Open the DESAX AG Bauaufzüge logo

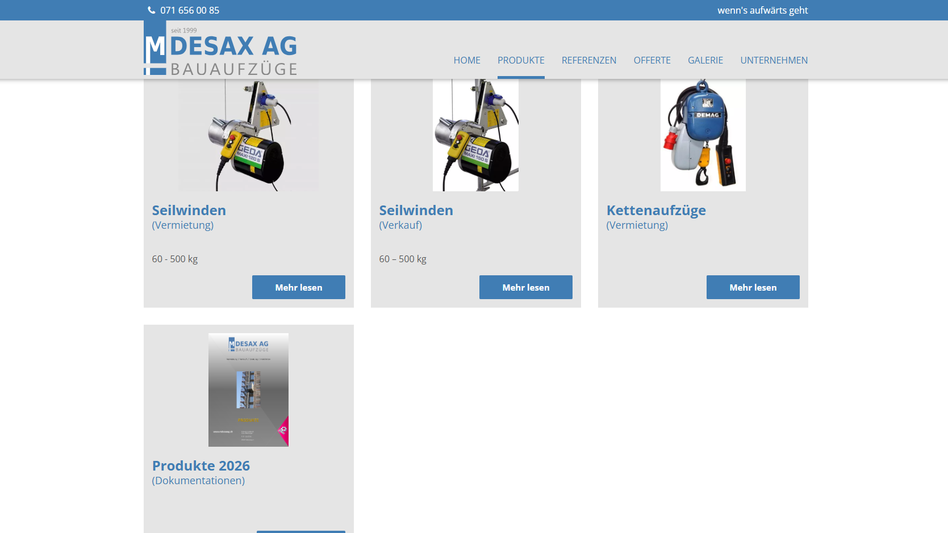220,49
